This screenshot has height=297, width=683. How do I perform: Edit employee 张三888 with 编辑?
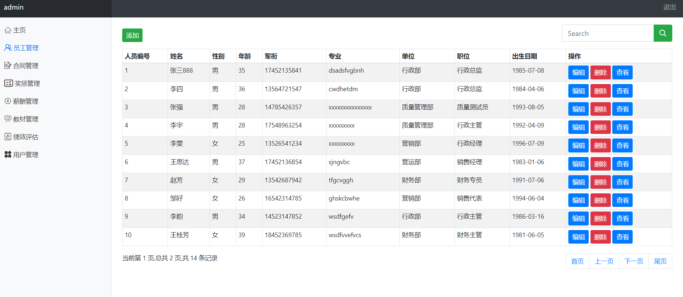578,72
